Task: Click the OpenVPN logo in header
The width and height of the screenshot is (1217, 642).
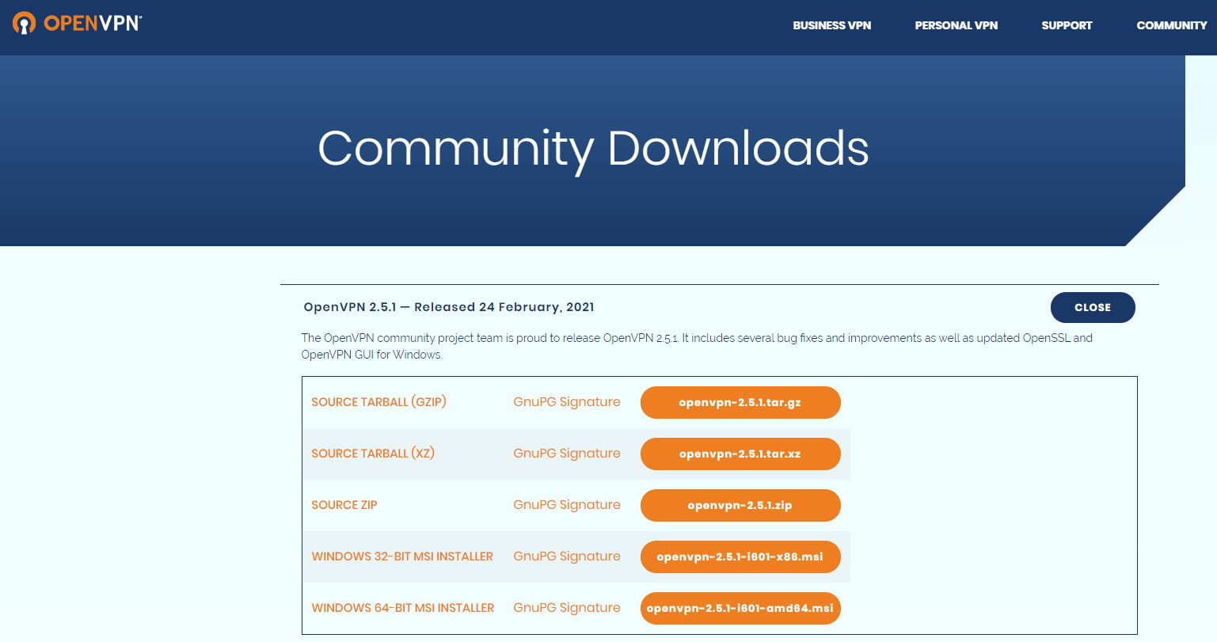Action: click(77, 23)
